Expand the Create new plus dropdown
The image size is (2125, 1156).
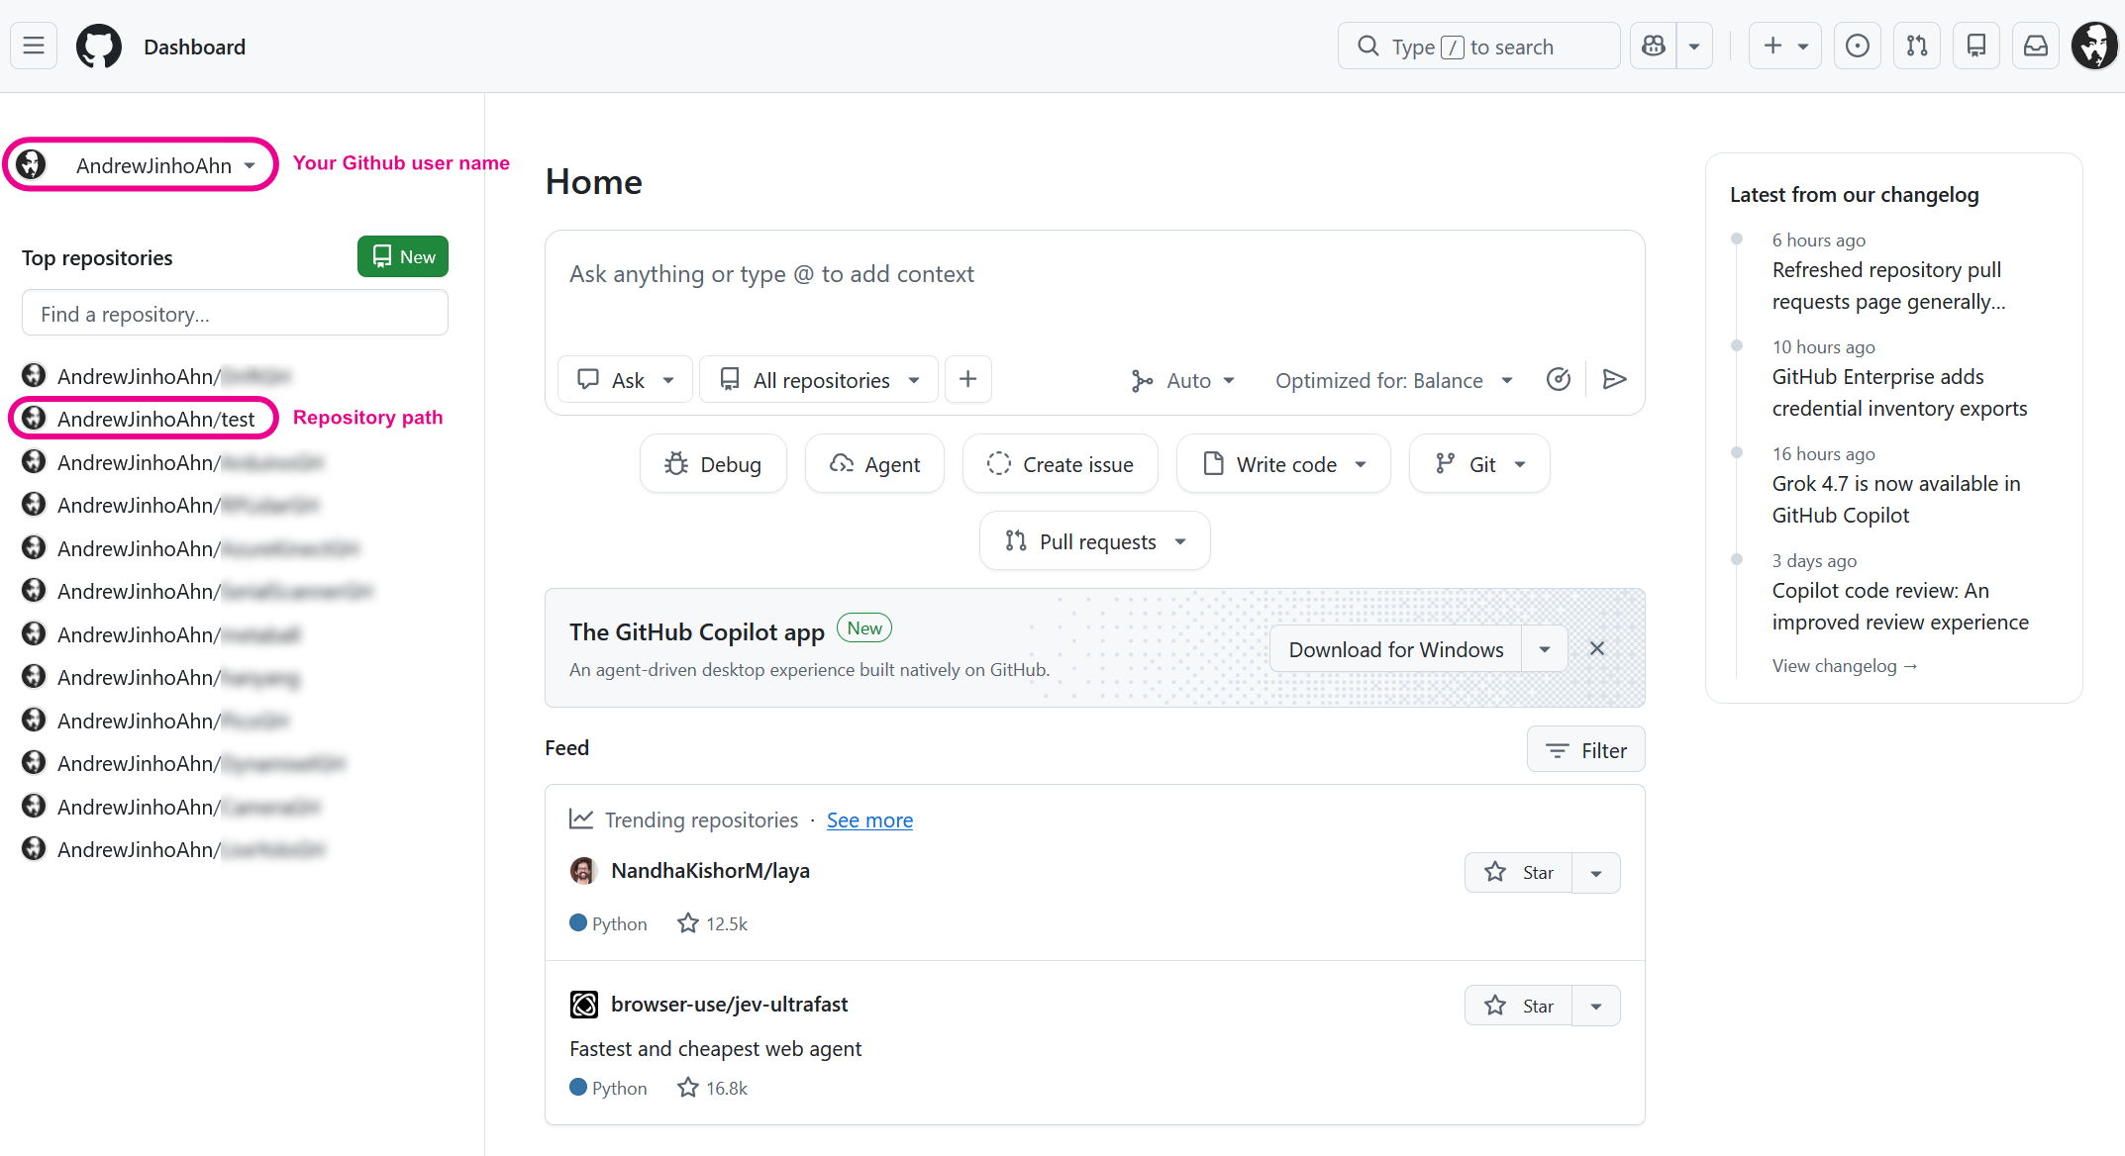[1784, 47]
